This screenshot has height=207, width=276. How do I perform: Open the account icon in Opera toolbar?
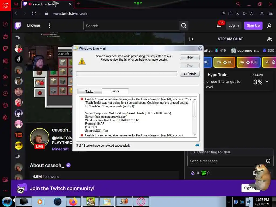pyautogui.click(x=262, y=13)
